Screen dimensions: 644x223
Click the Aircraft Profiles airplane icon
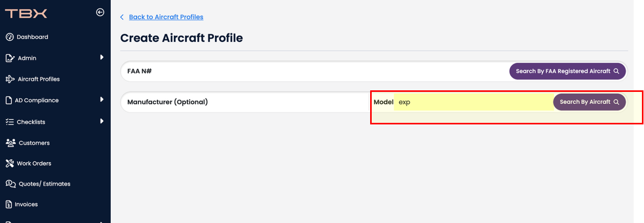[x=9, y=79]
